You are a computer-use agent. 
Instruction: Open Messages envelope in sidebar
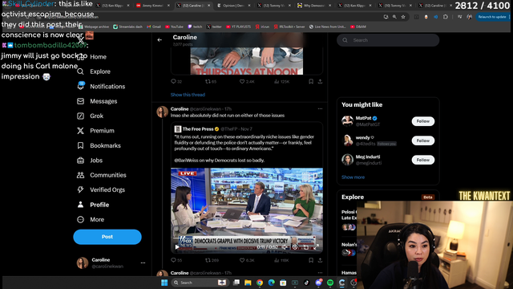80,101
